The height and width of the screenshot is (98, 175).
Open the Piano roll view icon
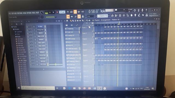pos(116,16)
